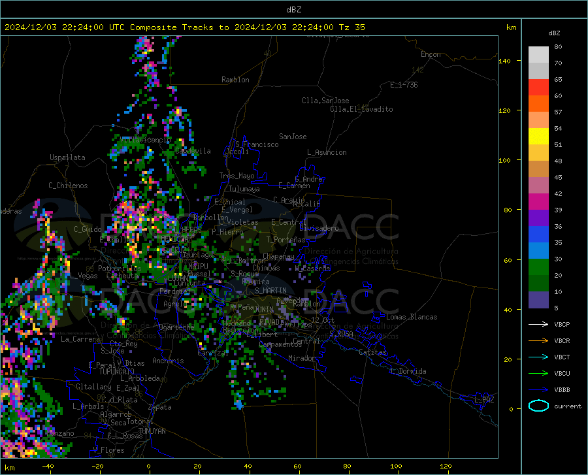Click the 'km' label at the bottom left
Image resolution: width=588 pixels, height=475 pixels.
click(x=9, y=468)
